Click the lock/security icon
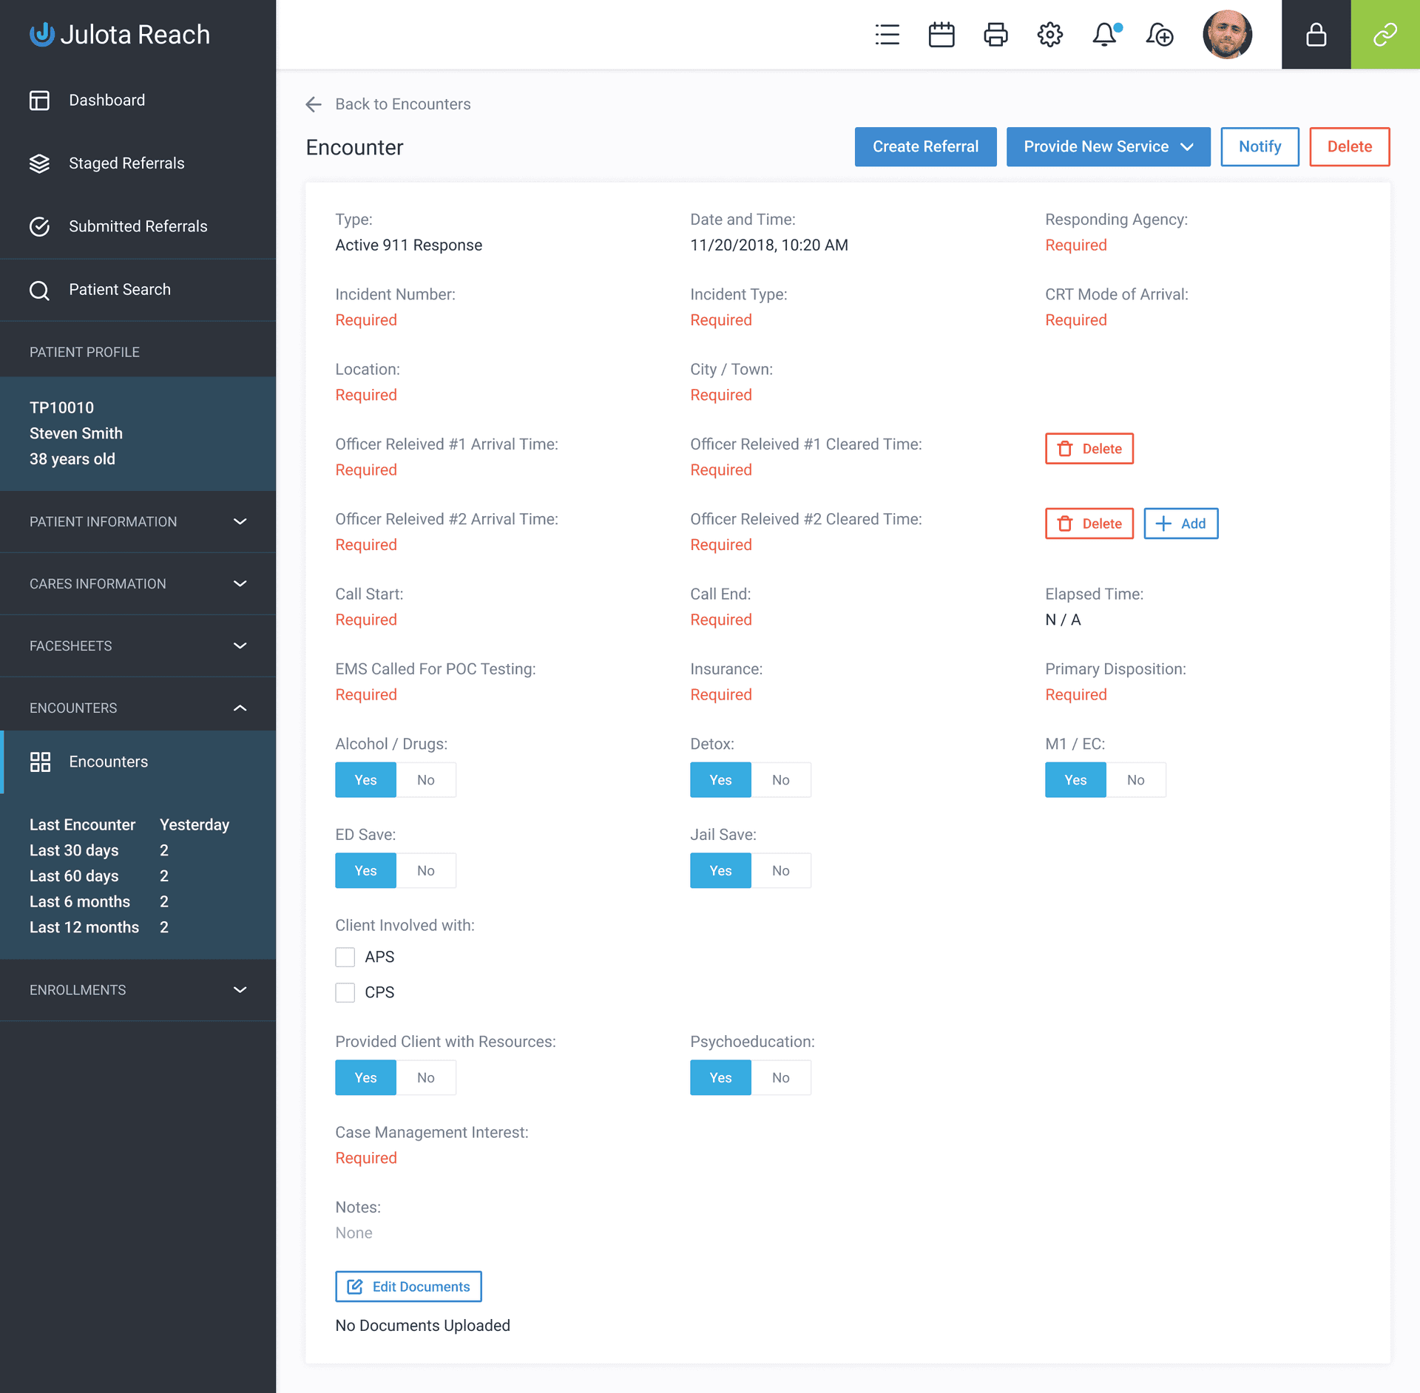 (x=1316, y=35)
